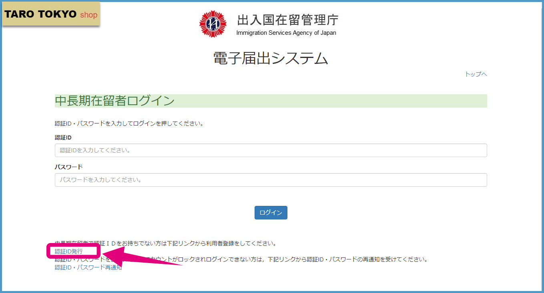Screen dimensions: 544x293
Task: Click the TARO TOKYO shop logo badge
Action: [51, 14]
